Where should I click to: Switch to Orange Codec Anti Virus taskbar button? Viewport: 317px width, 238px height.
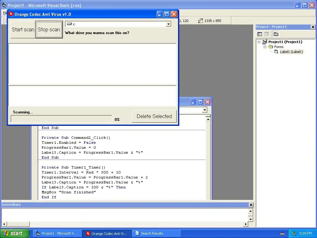click(x=107, y=233)
